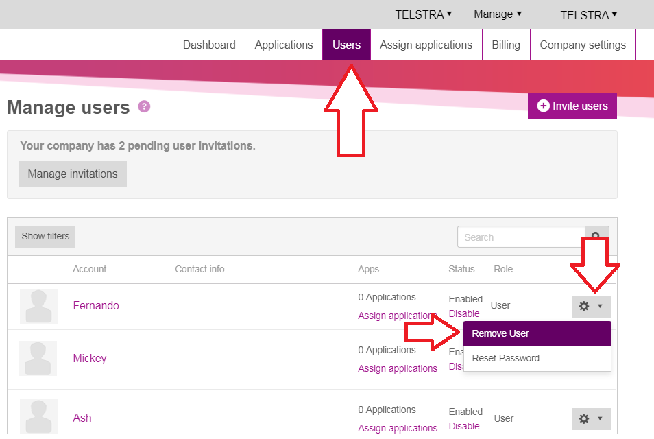
Task: Click Show filters
Action: coord(45,236)
